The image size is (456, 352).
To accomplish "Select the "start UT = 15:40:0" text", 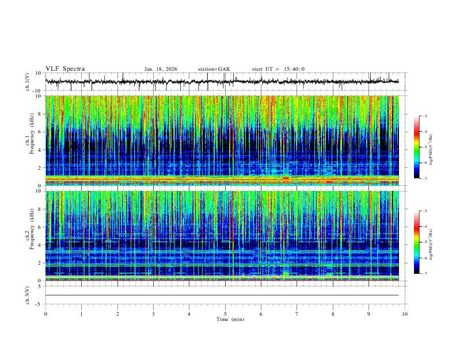I will 278,69.
